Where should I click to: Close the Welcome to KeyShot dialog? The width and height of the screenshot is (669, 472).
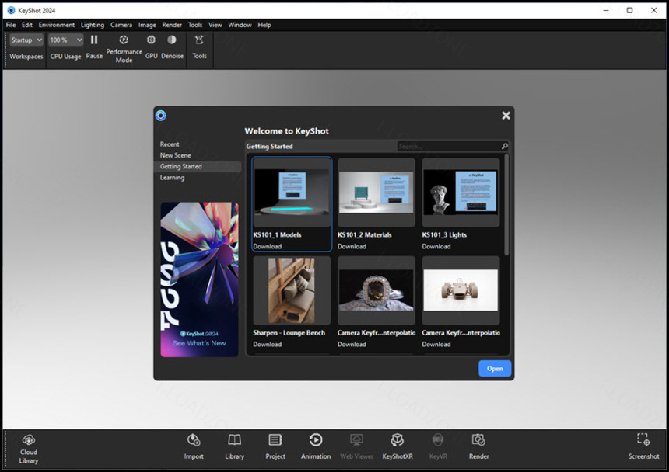[x=506, y=116]
